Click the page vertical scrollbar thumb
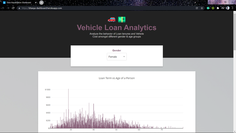The width and height of the screenshot is (236, 133). point(235,32)
